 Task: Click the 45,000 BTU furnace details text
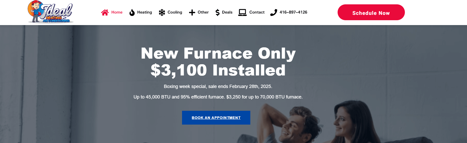pos(218,97)
